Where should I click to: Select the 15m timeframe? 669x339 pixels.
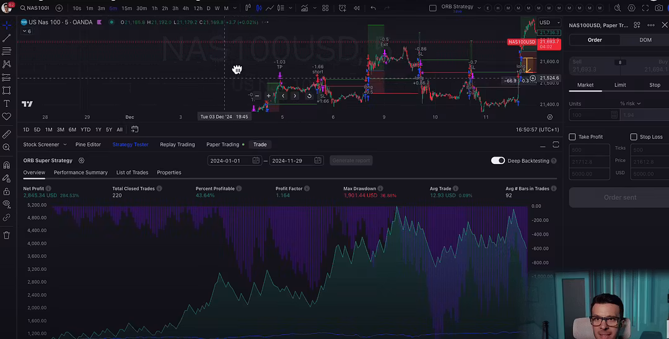tap(126, 8)
